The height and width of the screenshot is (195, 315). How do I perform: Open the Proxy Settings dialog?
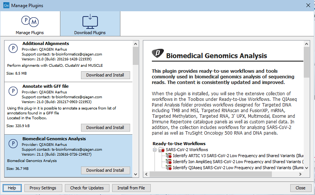[43, 188]
